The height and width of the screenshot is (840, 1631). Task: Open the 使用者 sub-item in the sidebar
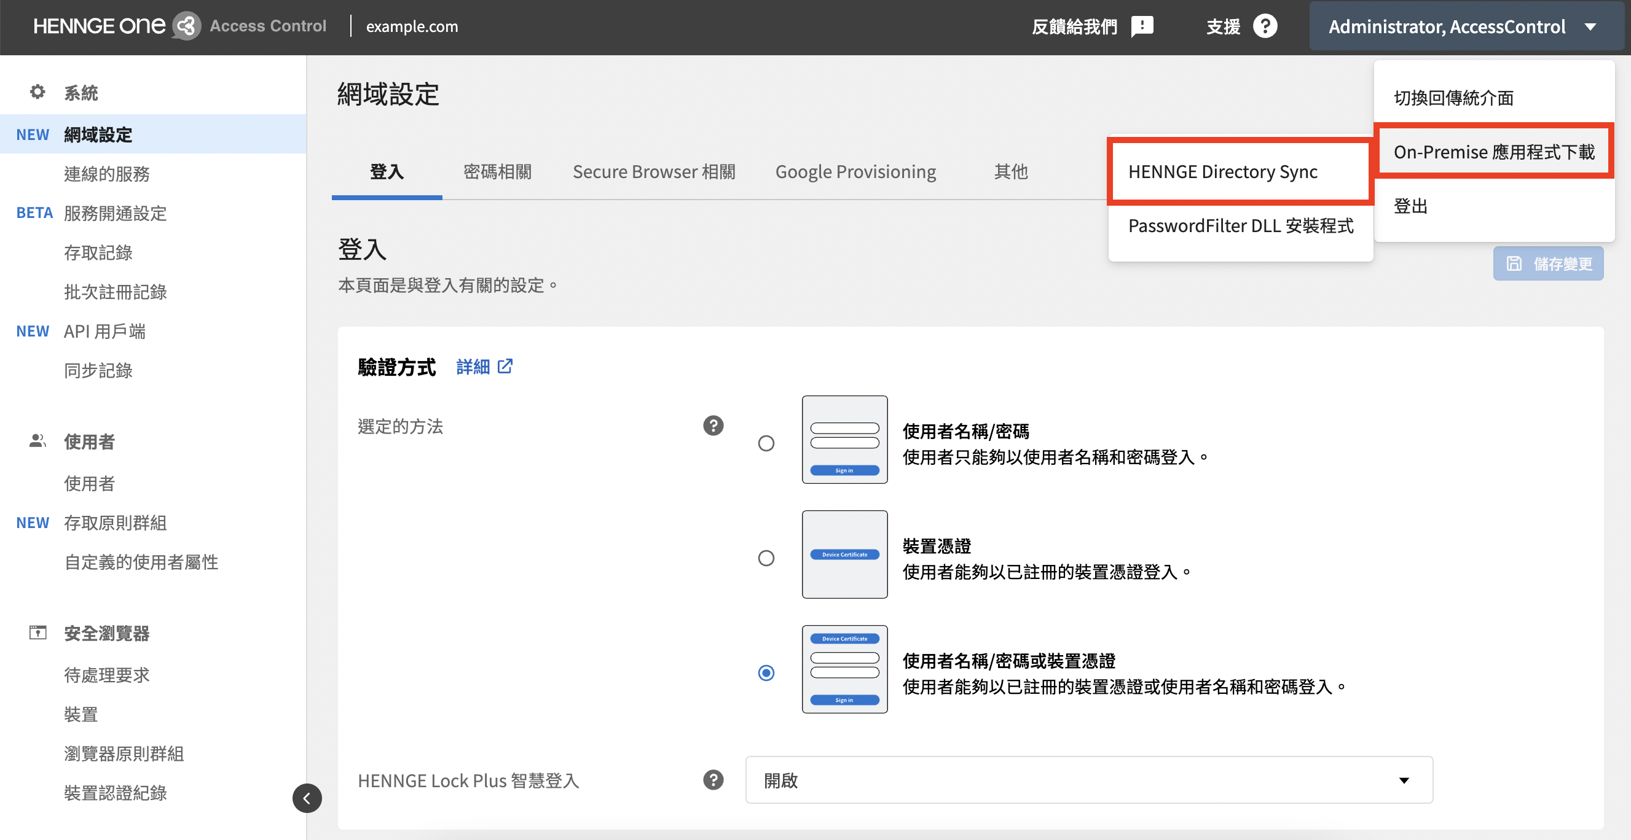pos(89,483)
